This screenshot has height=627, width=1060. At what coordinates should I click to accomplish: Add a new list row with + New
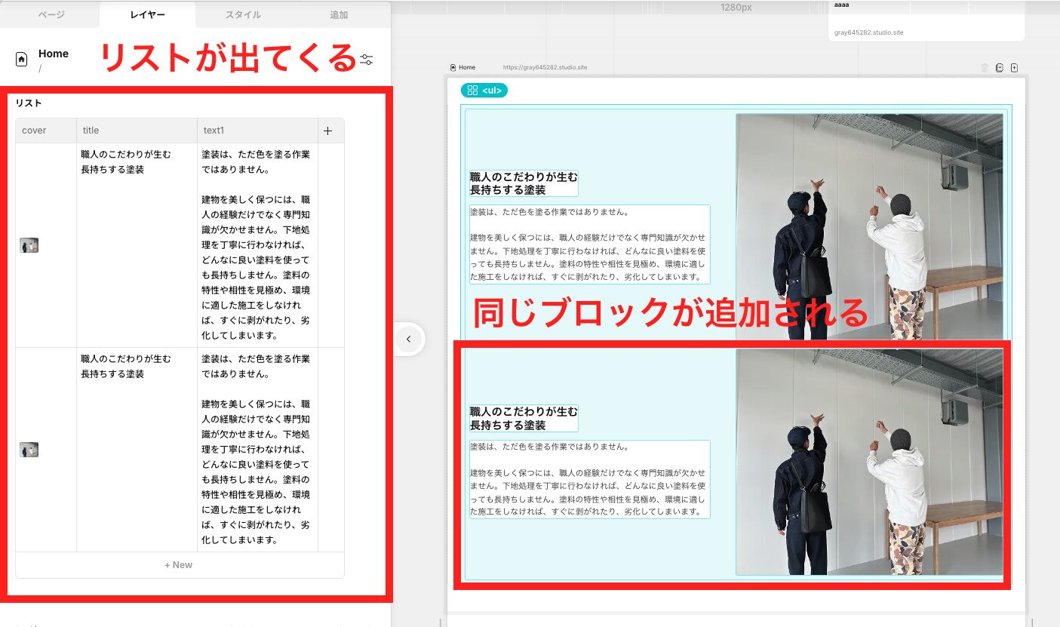point(180,564)
